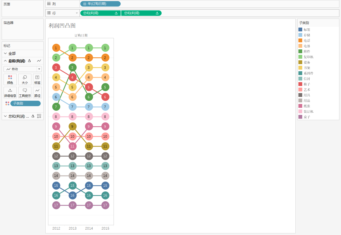The height and width of the screenshot is (235, 341).
Task: Highlight 用品 in the legend
Action: pos(307,100)
